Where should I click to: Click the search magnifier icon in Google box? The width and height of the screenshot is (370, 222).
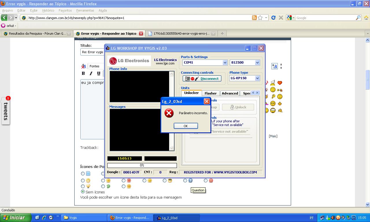coord(358,18)
